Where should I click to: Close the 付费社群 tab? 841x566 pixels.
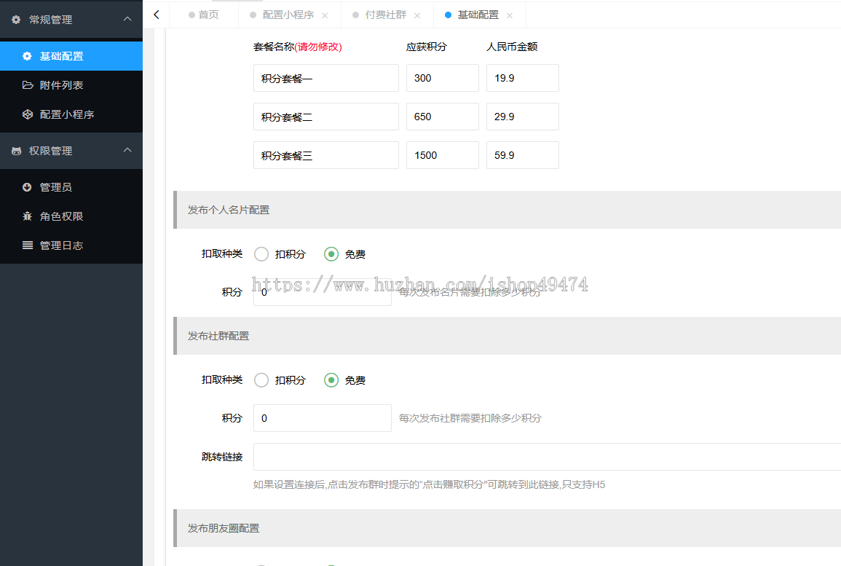point(417,15)
